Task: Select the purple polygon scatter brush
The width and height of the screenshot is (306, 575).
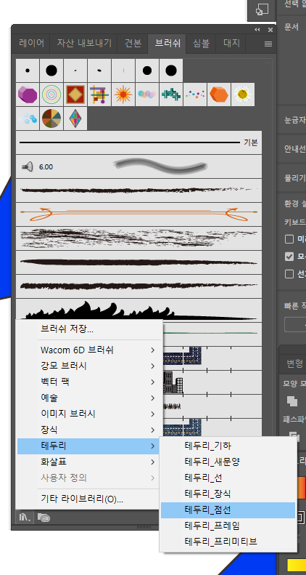Action: (x=28, y=95)
